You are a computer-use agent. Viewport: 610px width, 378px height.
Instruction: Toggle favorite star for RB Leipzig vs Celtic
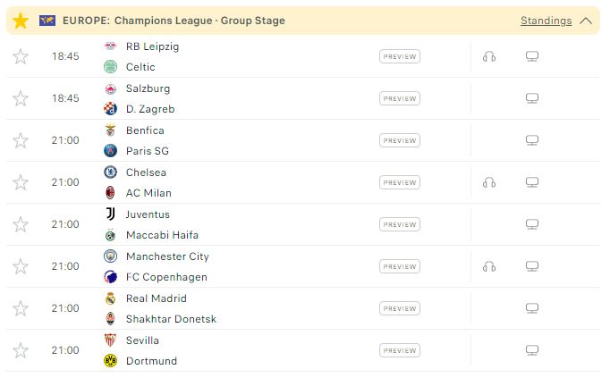click(21, 56)
